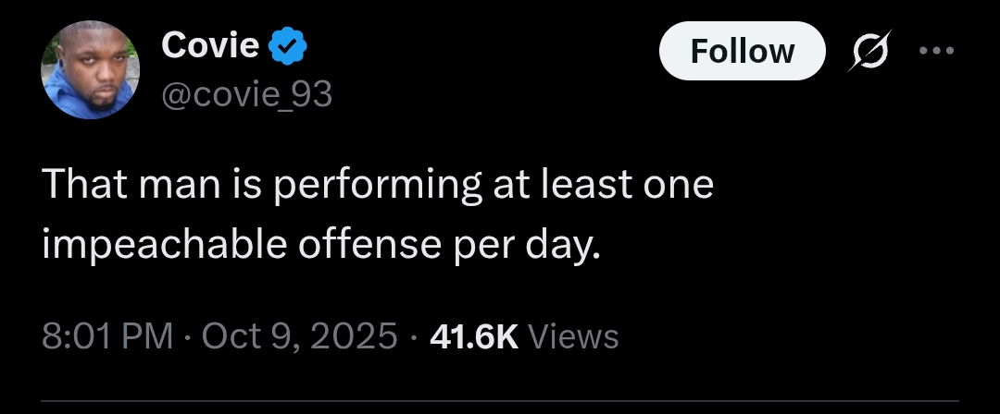This screenshot has height=414, width=1000.
Task: Click the word Views beside 41.6K
Action: (x=572, y=335)
